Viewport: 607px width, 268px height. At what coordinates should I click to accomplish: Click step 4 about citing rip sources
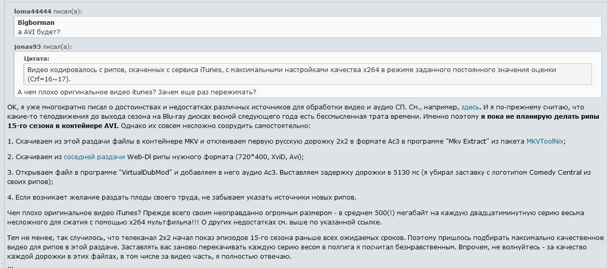point(182,197)
